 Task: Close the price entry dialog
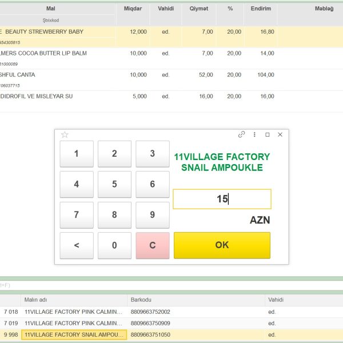pos(280,134)
